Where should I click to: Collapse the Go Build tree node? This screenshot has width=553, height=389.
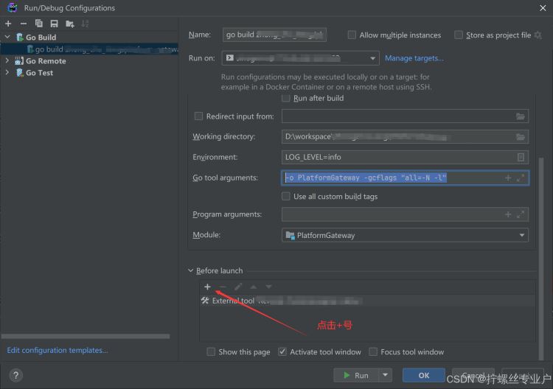click(7, 37)
